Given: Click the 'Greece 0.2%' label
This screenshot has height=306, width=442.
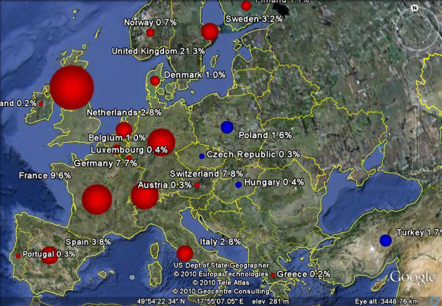Looking at the screenshot, I should tap(304, 274).
